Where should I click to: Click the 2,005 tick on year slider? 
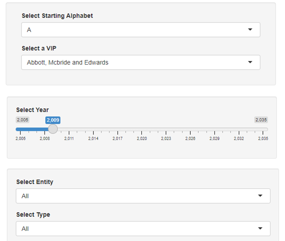click(20, 129)
